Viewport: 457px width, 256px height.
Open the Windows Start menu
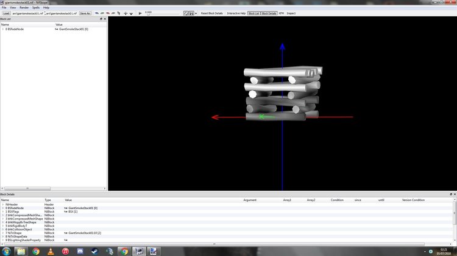(6, 251)
